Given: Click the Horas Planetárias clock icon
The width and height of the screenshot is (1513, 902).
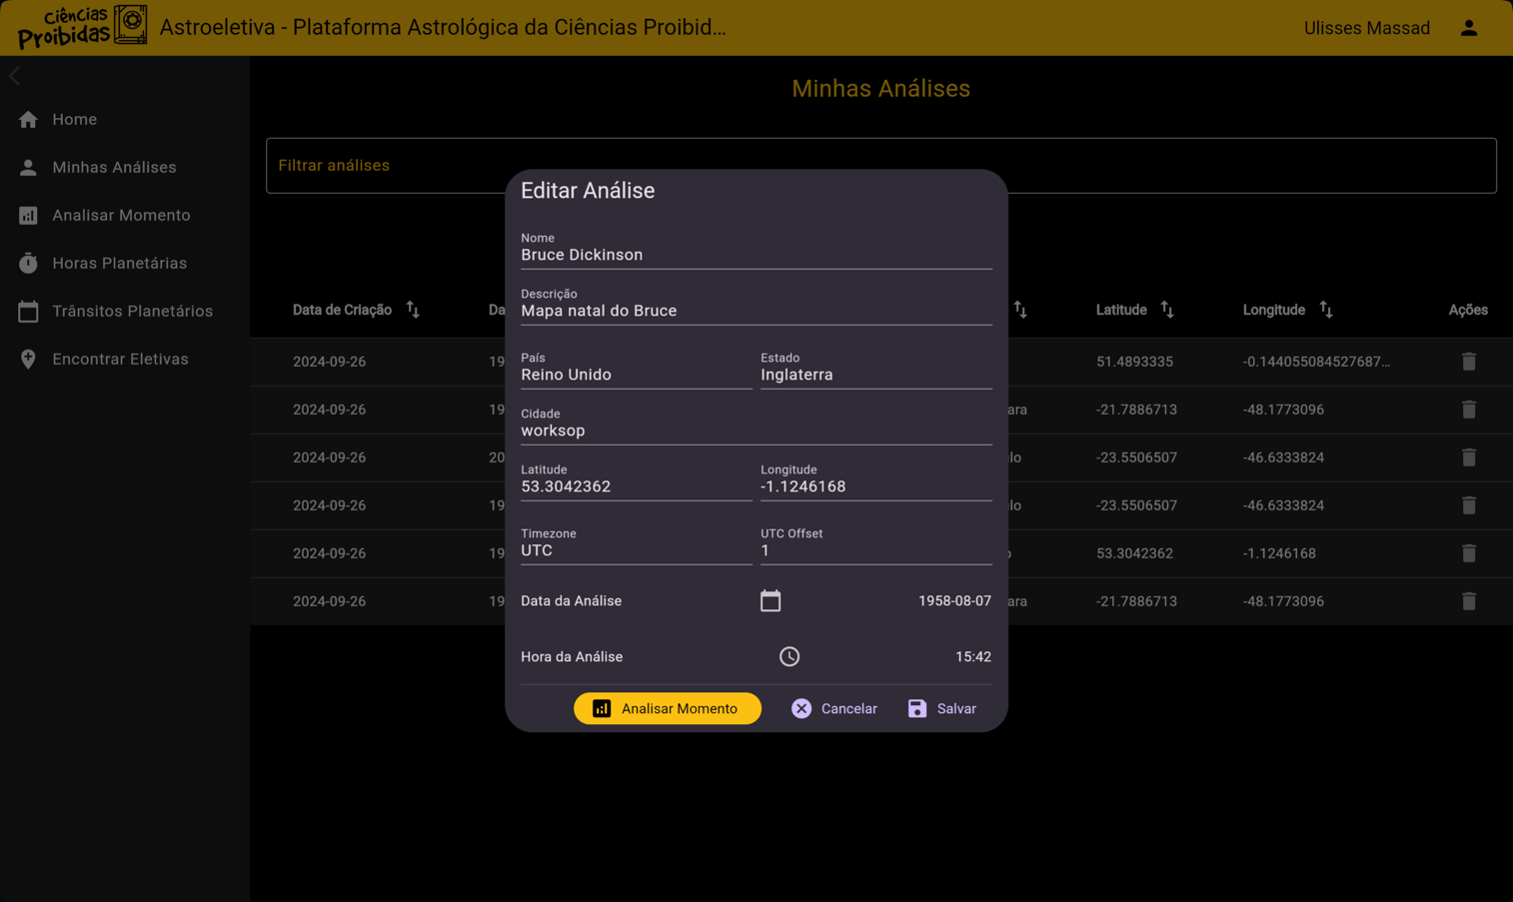Looking at the screenshot, I should (29, 263).
